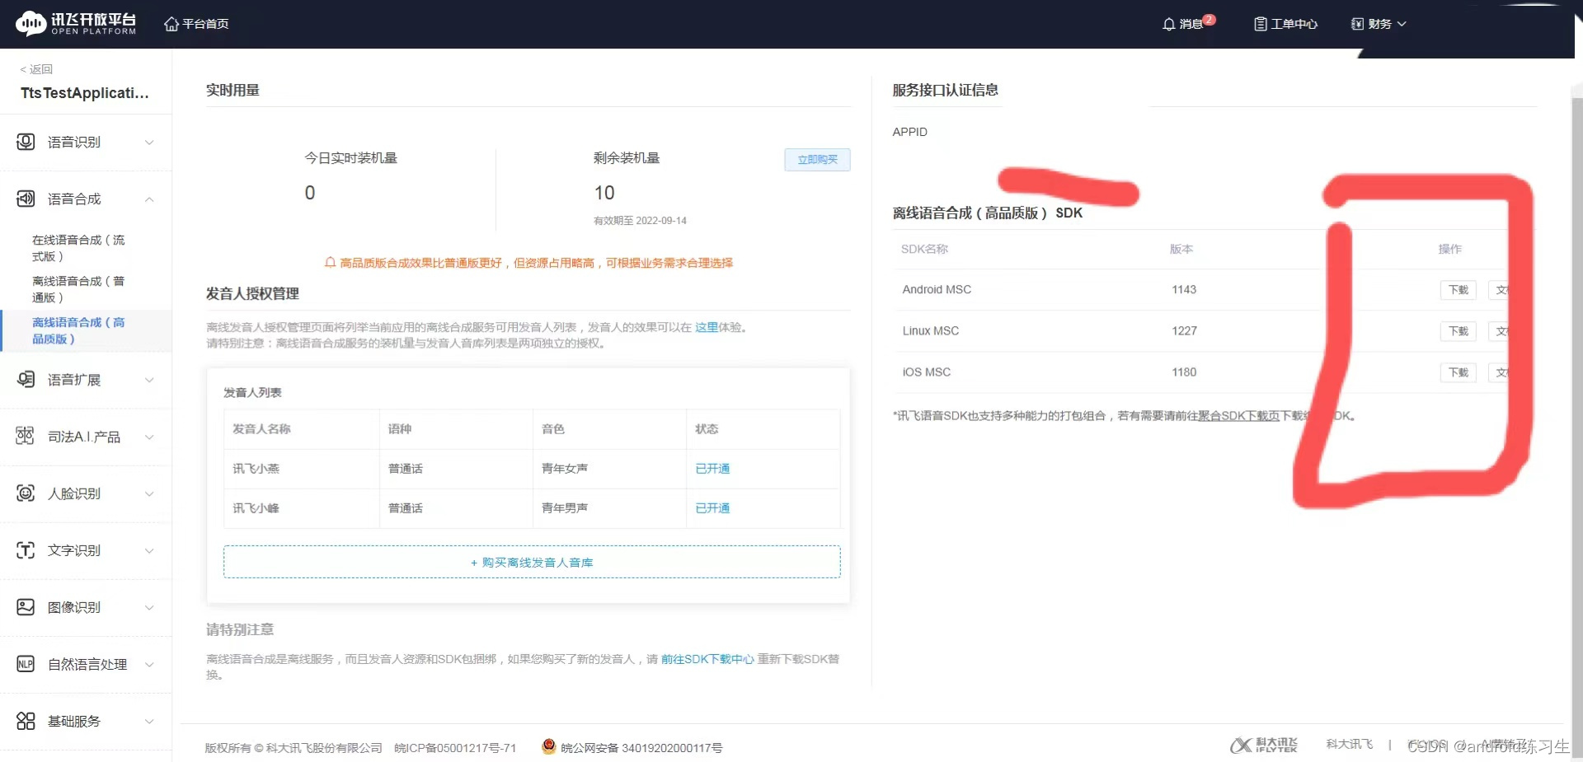The image size is (1583, 762).
Task: Open the 财务 dropdown arrow
Action: click(x=1402, y=24)
